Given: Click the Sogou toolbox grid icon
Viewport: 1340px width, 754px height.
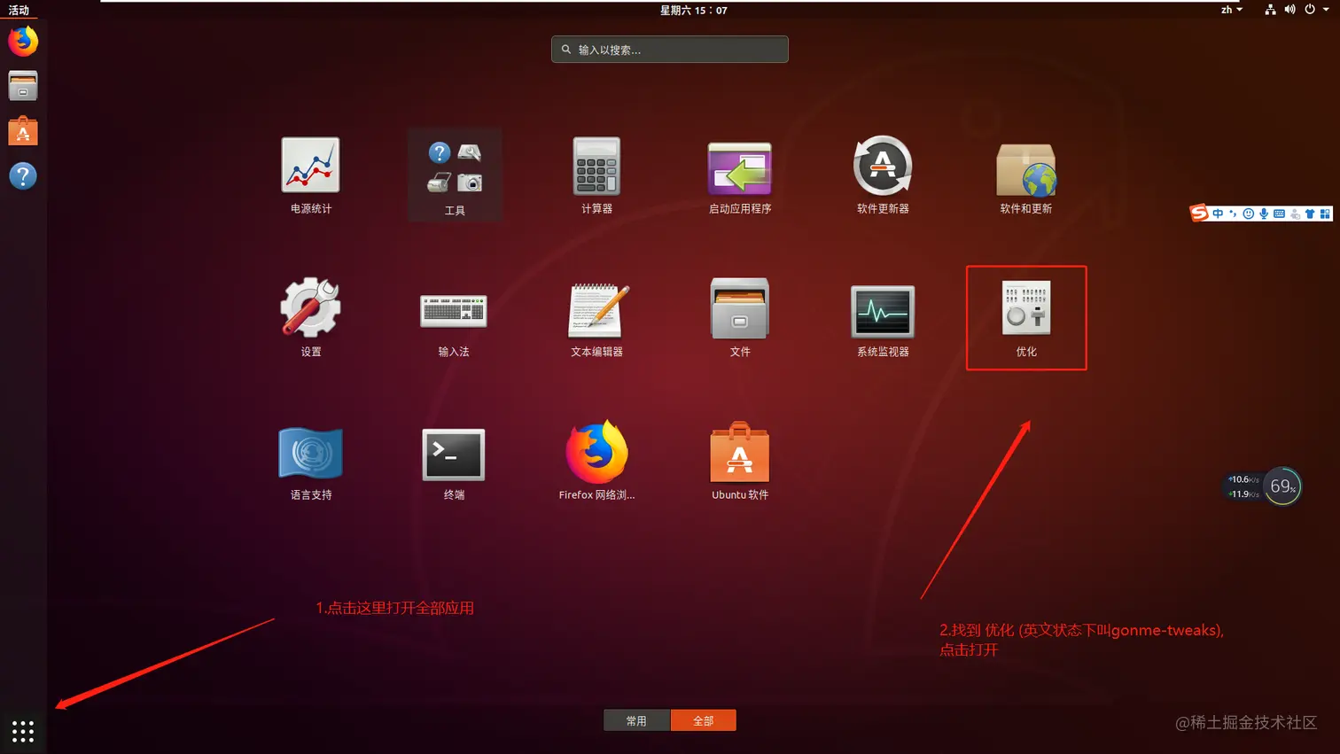Looking at the screenshot, I should click(1325, 214).
